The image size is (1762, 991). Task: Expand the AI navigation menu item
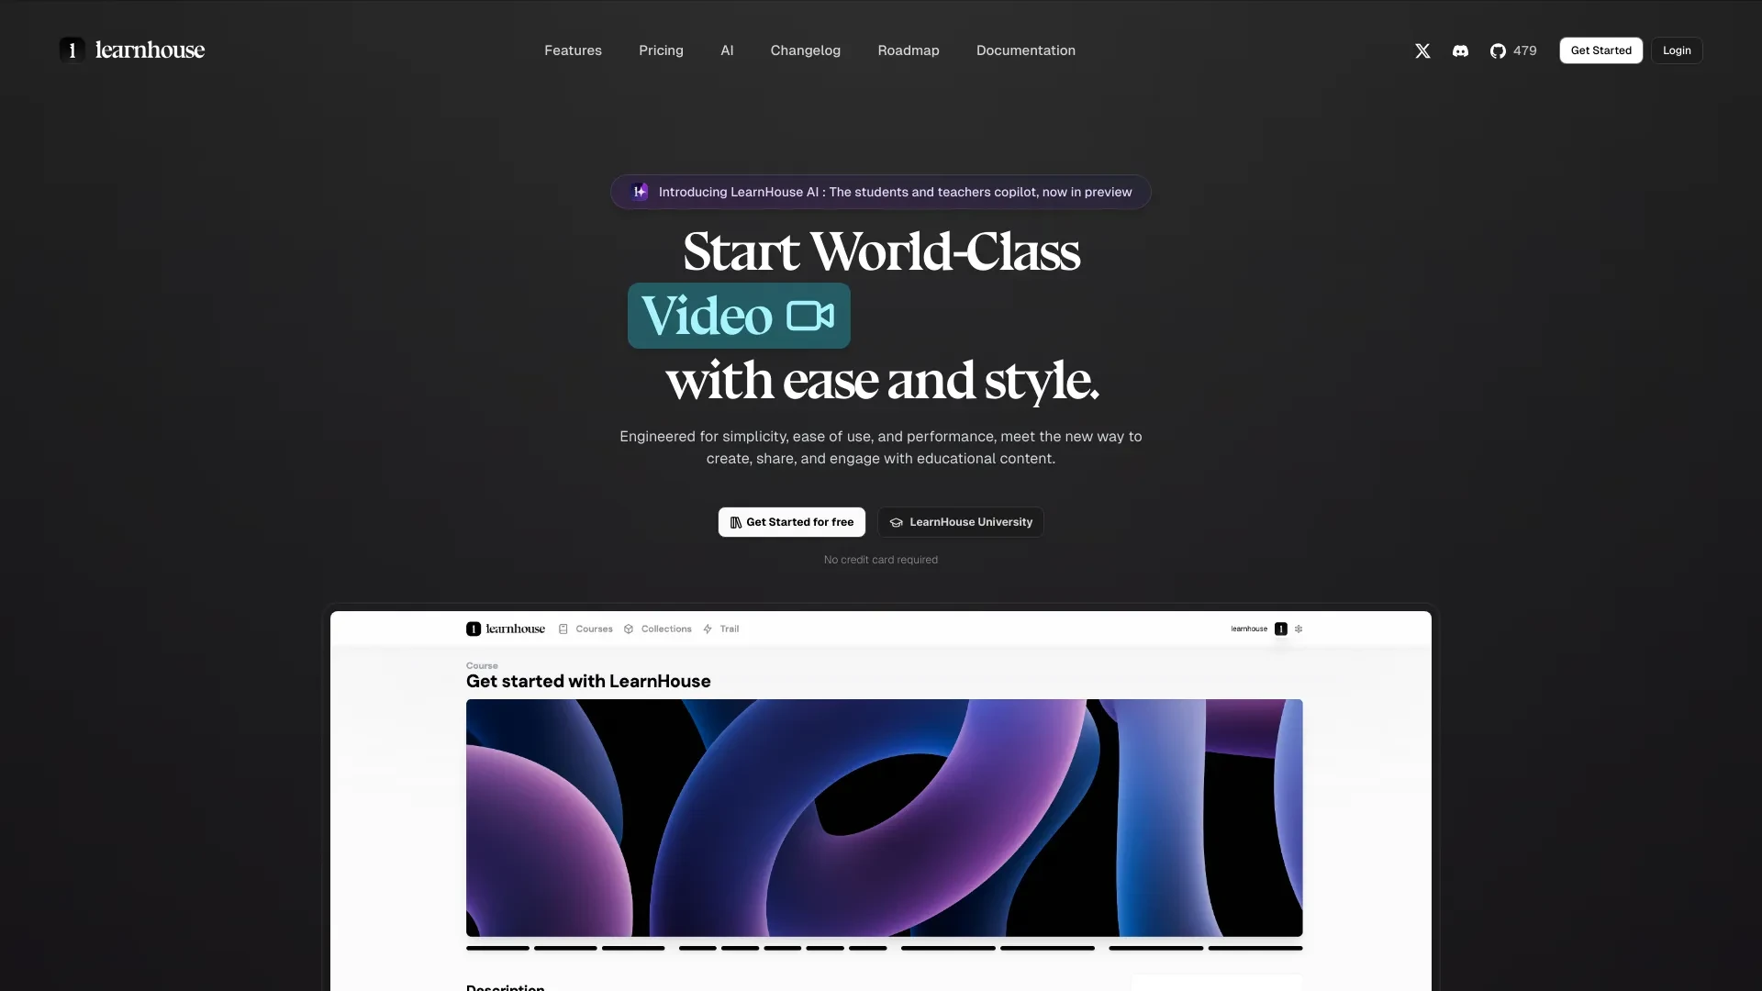tap(726, 50)
